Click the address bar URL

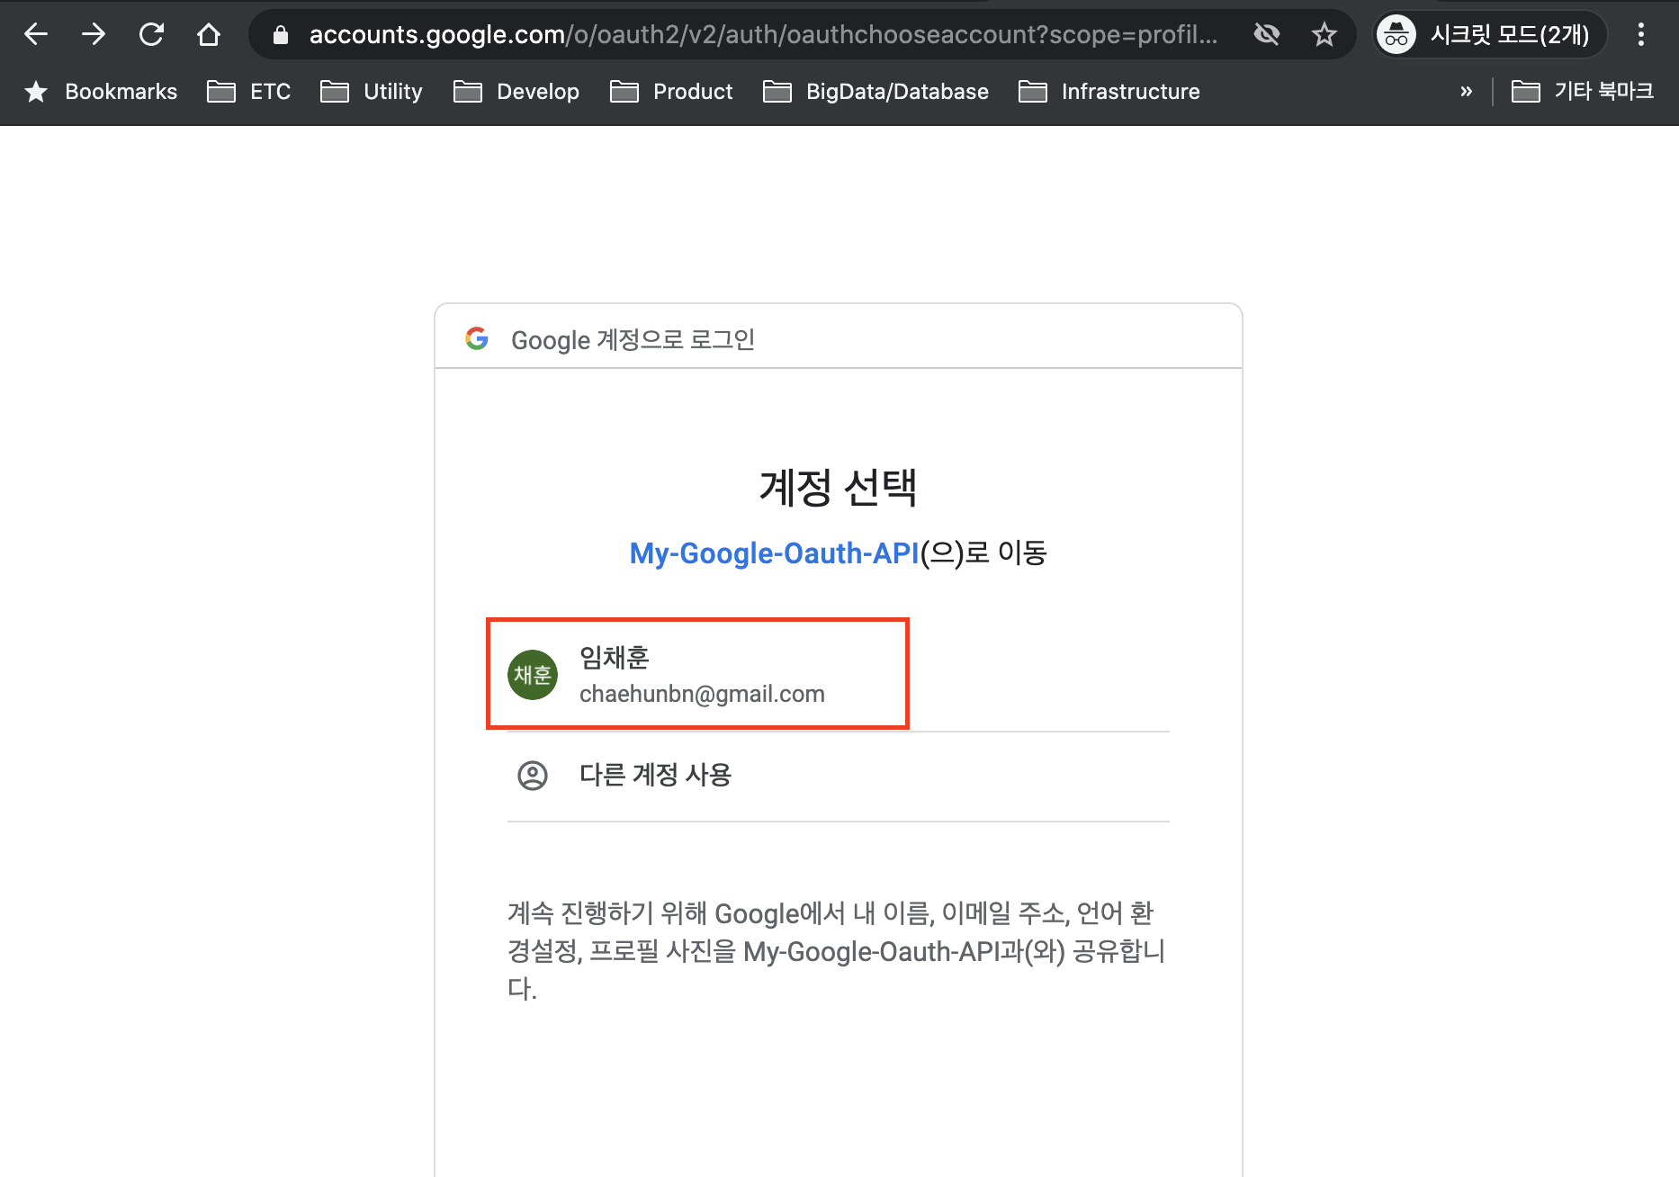pyautogui.click(x=763, y=34)
